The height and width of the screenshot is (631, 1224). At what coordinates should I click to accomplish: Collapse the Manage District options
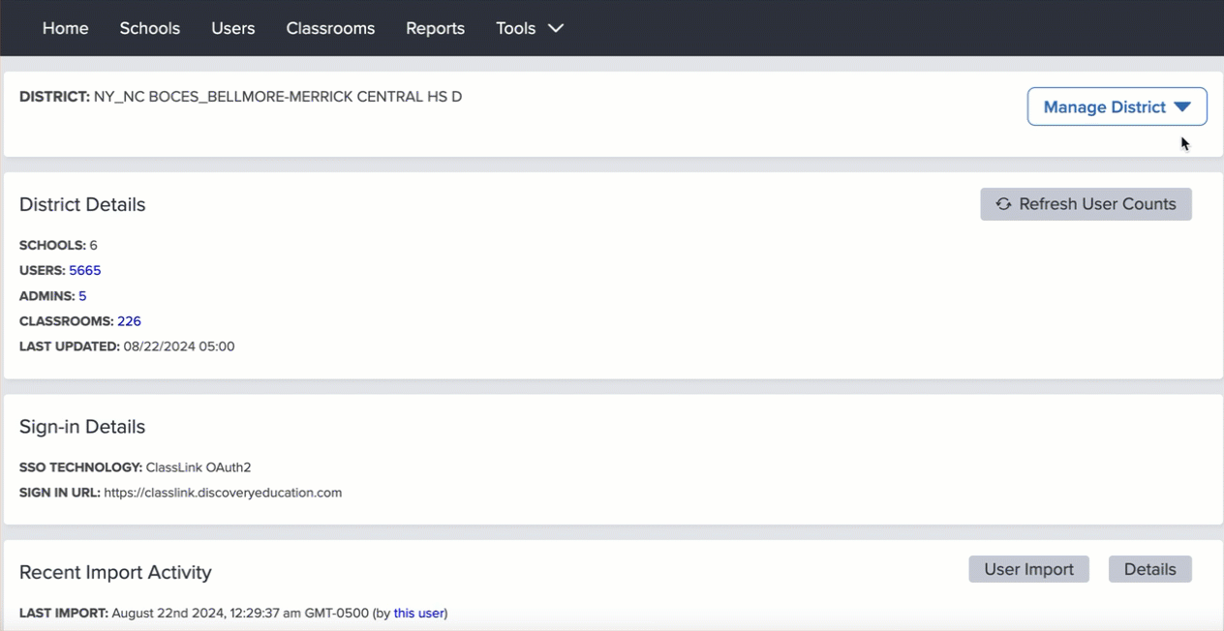pos(1116,106)
